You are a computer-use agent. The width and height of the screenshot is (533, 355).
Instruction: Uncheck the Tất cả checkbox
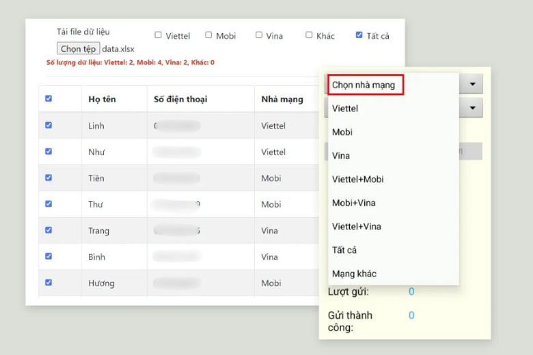359,35
